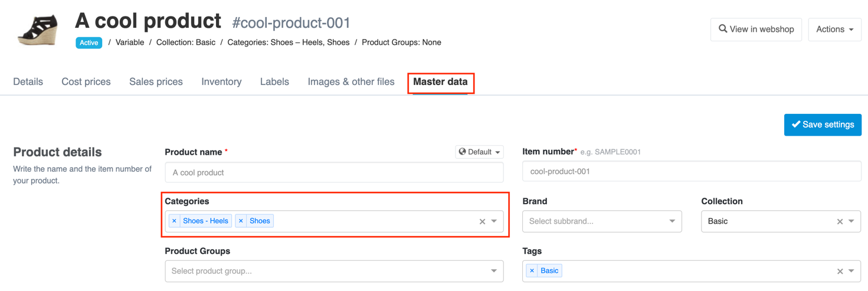Click into the Product name field
Screen dimensions: 868x291
(x=334, y=172)
